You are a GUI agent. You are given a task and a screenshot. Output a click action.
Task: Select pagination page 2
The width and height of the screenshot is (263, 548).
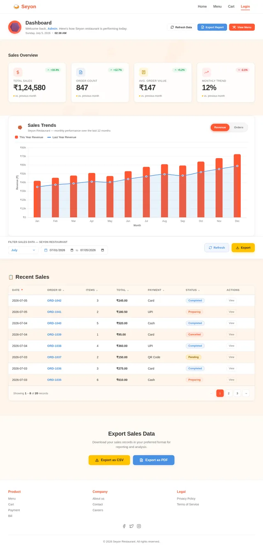pos(229,393)
